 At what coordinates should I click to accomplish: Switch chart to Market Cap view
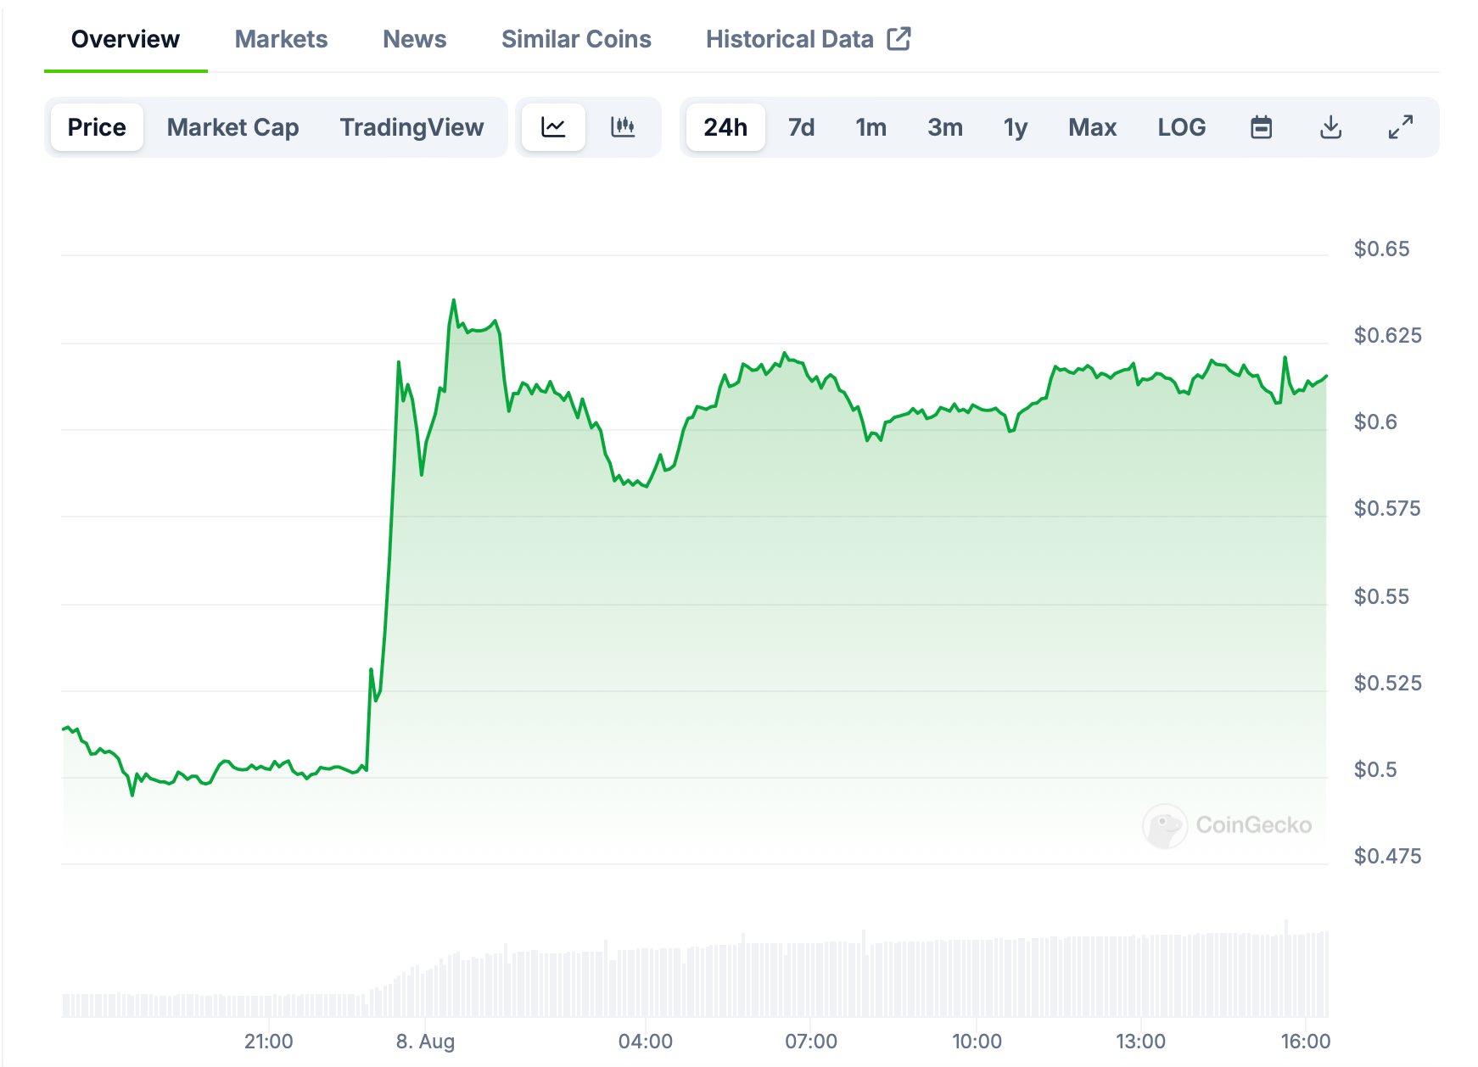[233, 126]
